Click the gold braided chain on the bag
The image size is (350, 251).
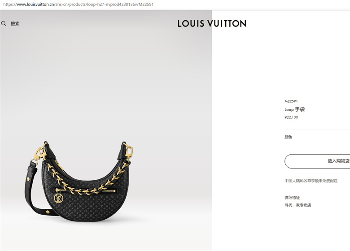pyautogui.click(x=88, y=181)
